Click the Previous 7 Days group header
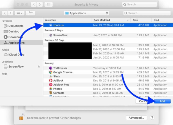Screen dimensions: 173x125 53,30
